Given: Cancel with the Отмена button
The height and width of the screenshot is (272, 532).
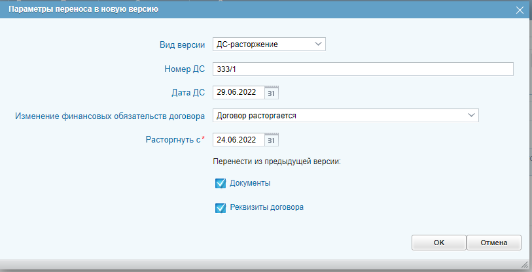Looking at the screenshot, I should (494, 243).
